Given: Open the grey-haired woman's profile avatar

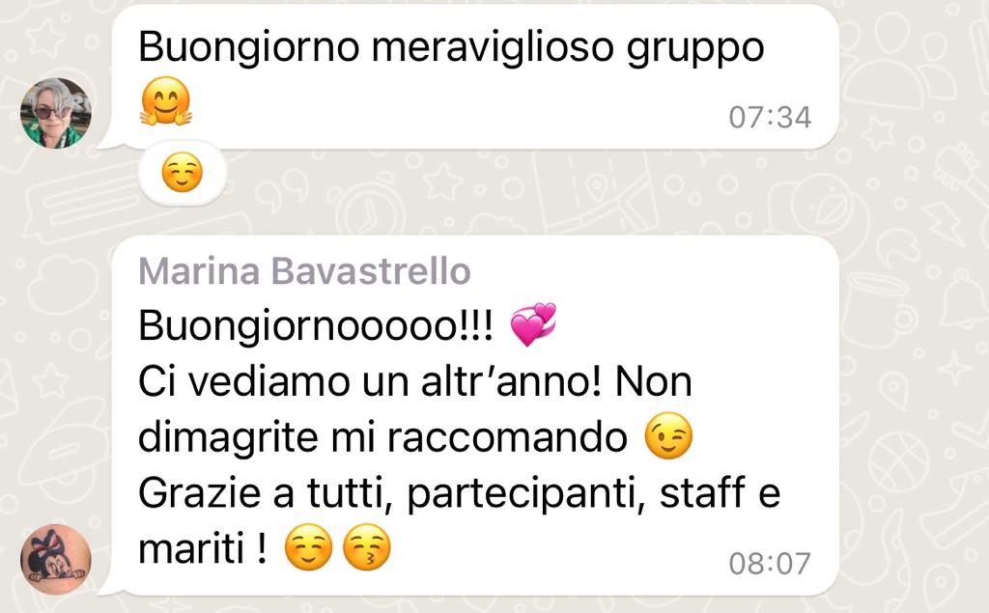Looking at the screenshot, I should coord(55,114).
